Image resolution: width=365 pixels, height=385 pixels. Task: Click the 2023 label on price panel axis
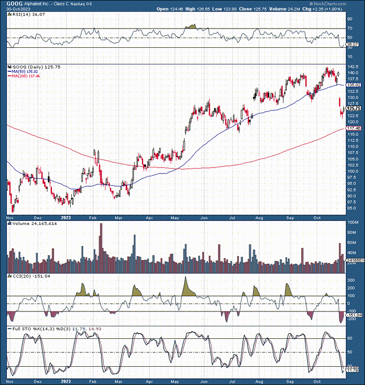pyautogui.click(x=66, y=218)
